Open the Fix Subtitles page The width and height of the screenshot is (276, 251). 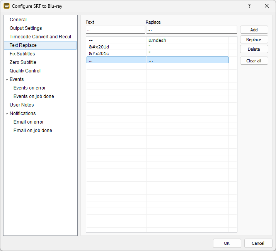[22, 54]
